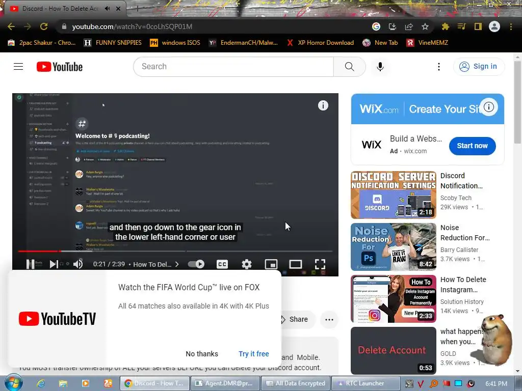This screenshot has height=391, width=522.
Task: Focus the YouTube Search field
Action: click(x=233, y=67)
